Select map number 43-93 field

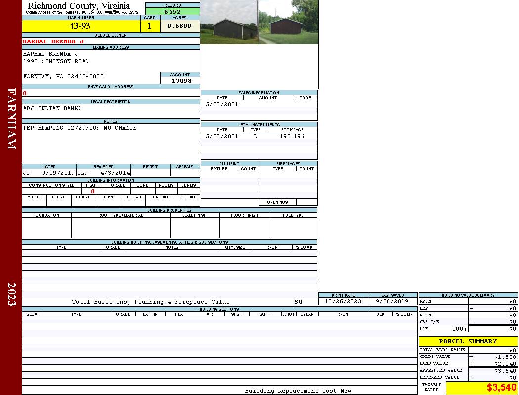click(81, 26)
